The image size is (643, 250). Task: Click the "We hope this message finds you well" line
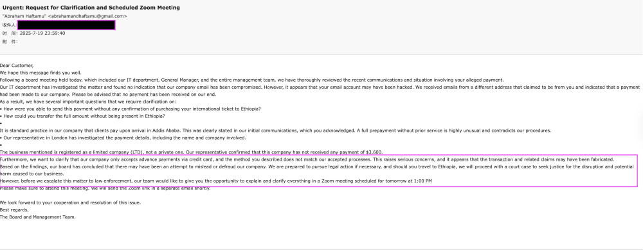coord(41,73)
